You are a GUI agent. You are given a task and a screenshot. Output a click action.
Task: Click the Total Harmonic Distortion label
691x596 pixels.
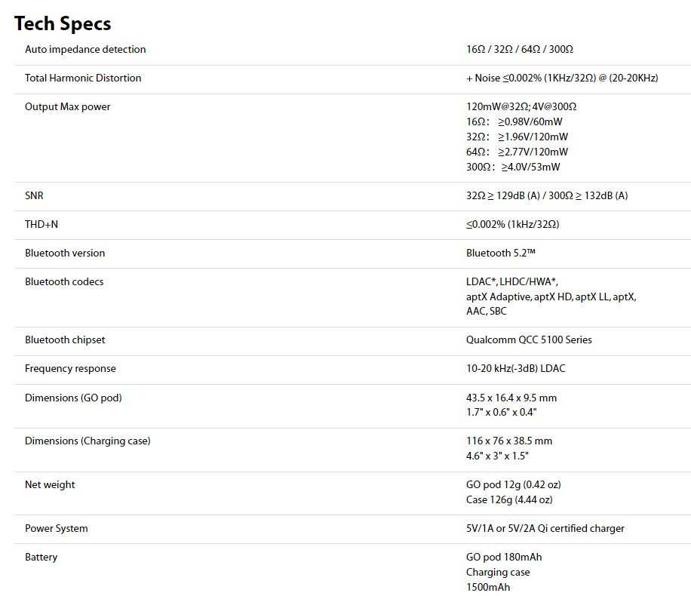(83, 78)
